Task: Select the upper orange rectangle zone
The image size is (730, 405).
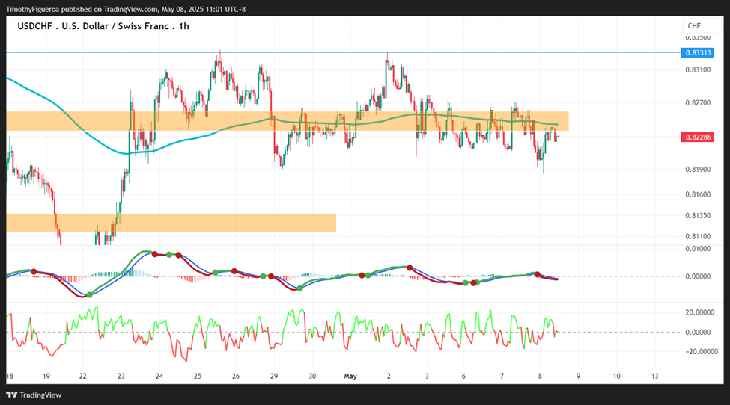Action: point(288,121)
